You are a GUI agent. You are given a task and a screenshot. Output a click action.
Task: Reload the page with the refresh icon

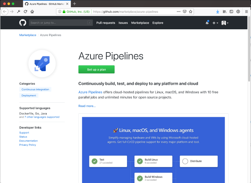25,11
